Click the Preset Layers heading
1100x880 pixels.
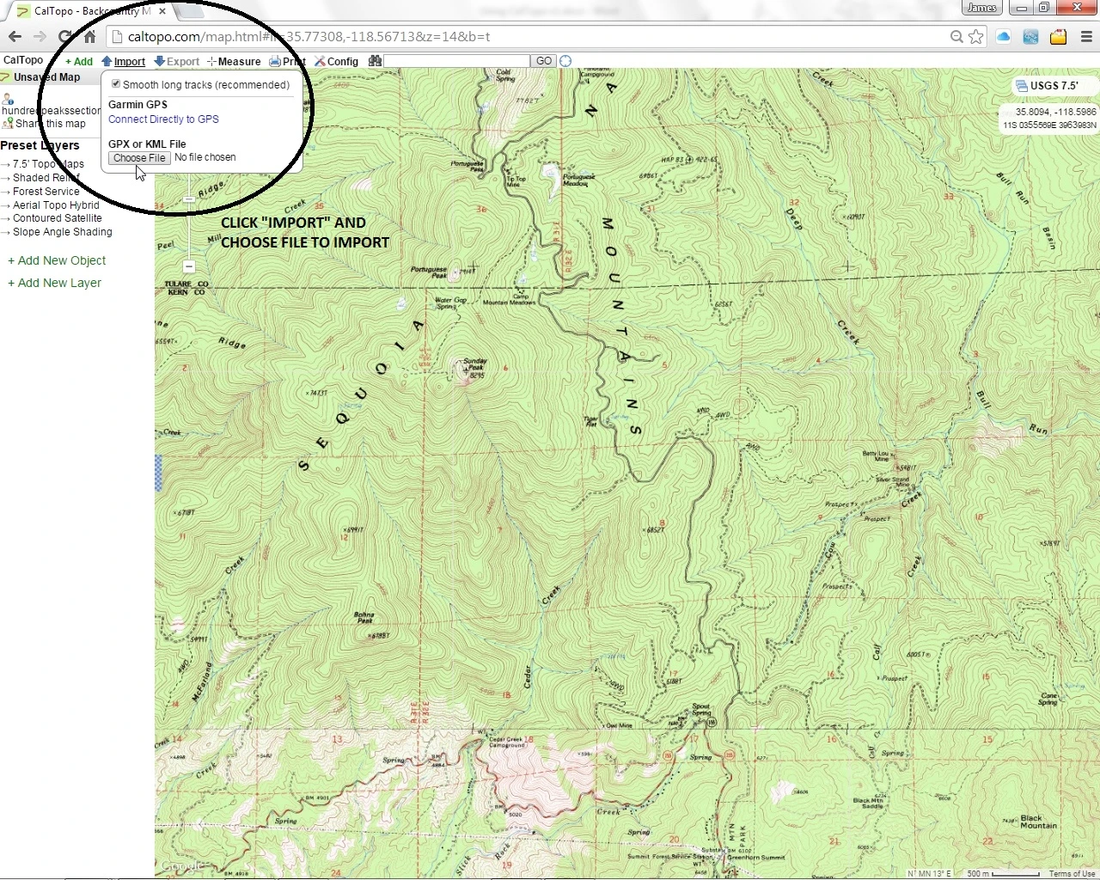[x=40, y=145]
